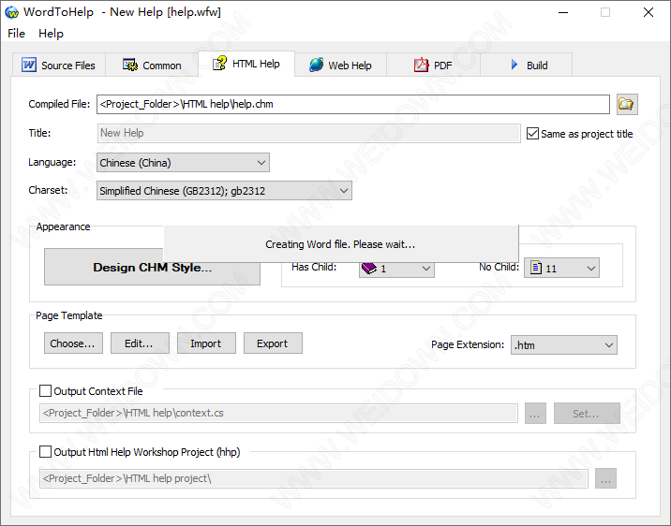Click browse button next to context.cs path
The width and height of the screenshot is (671, 526).
535,413
